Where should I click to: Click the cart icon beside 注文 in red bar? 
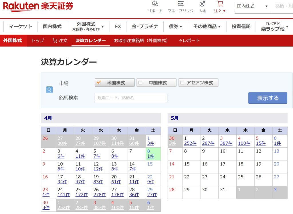click(55, 40)
